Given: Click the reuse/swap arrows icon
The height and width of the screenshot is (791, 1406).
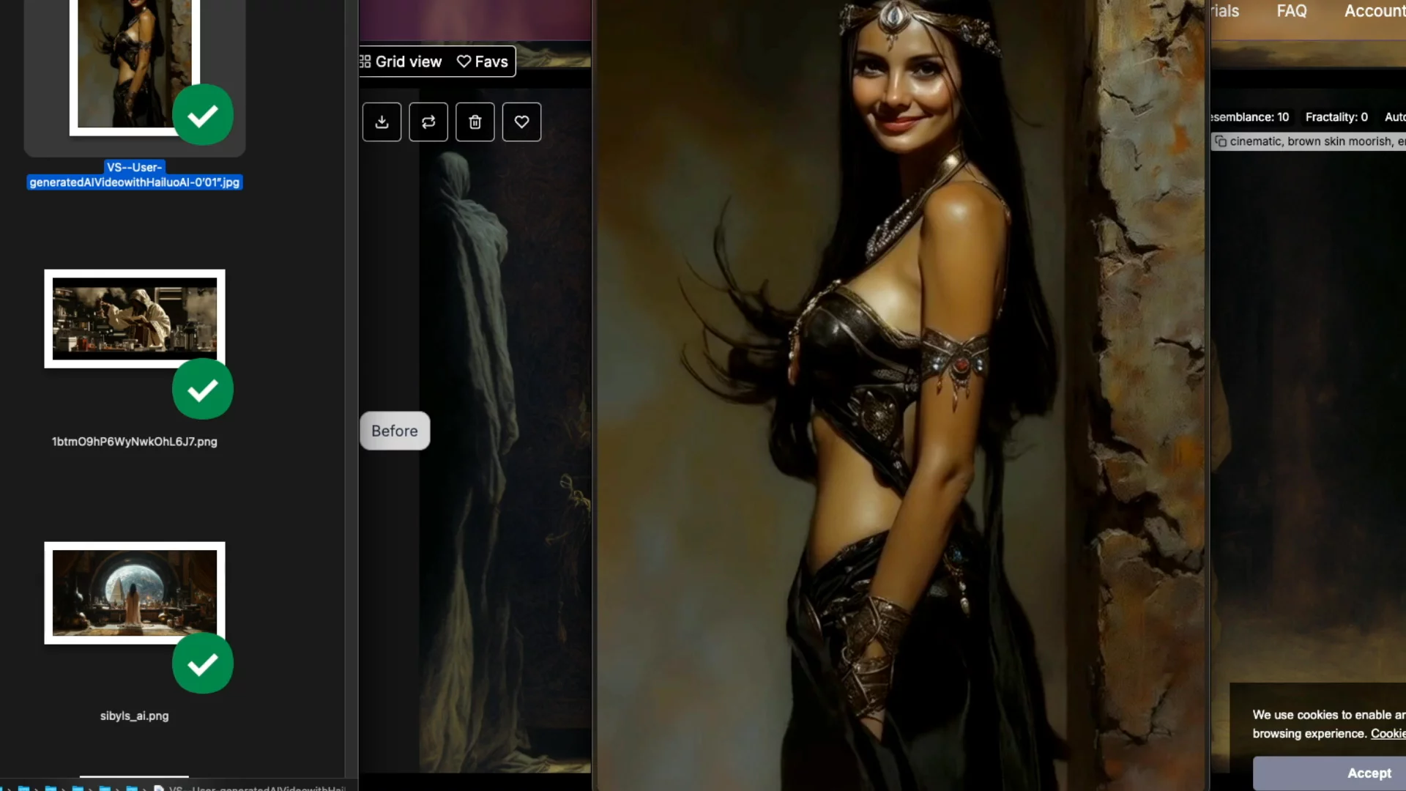Looking at the screenshot, I should 428,122.
